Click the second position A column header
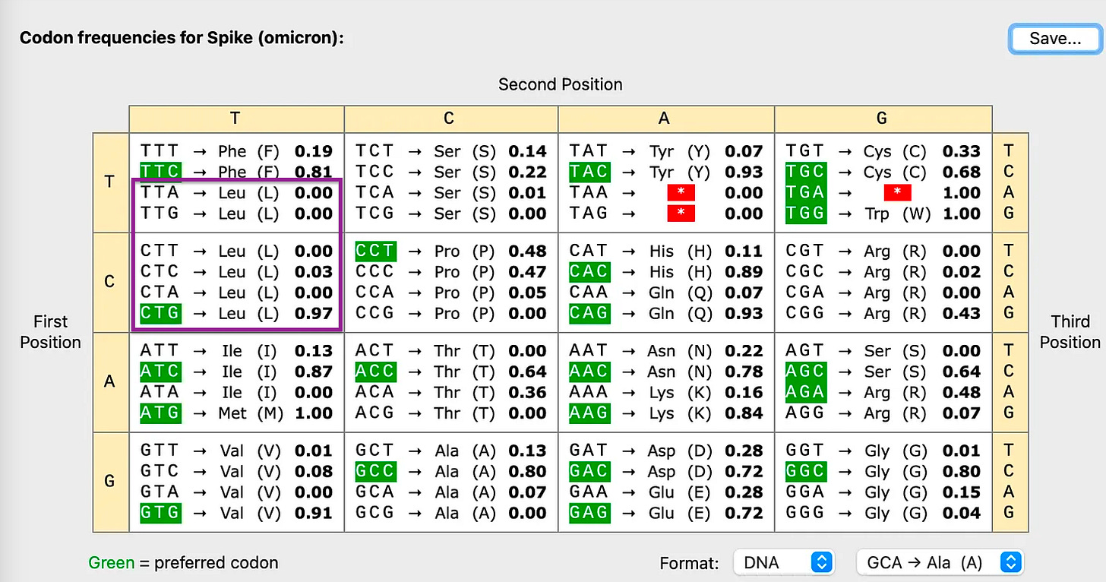This screenshot has height=582, width=1106. 666,119
